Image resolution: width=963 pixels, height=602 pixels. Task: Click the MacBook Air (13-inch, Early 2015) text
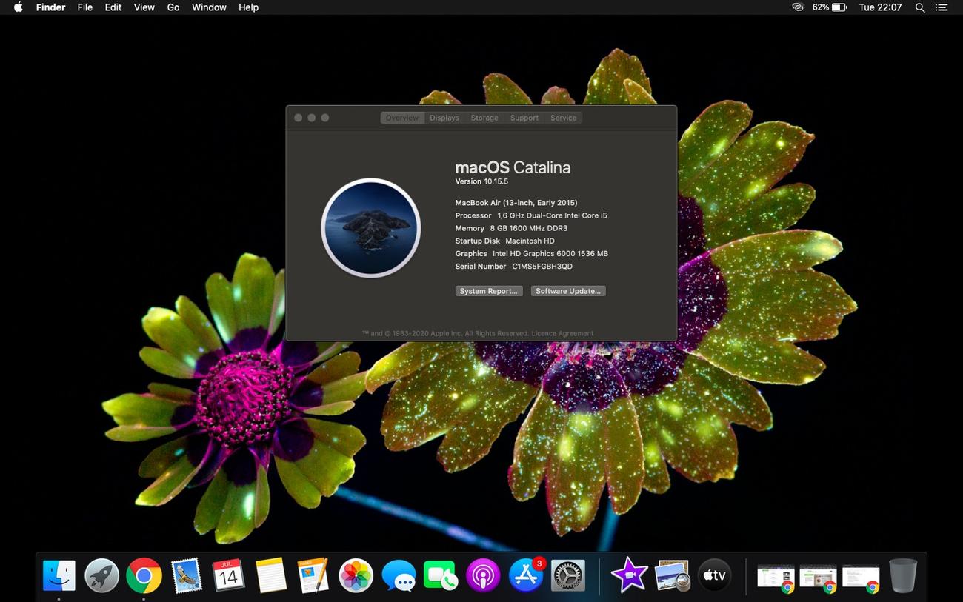click(x=516, y=203)
